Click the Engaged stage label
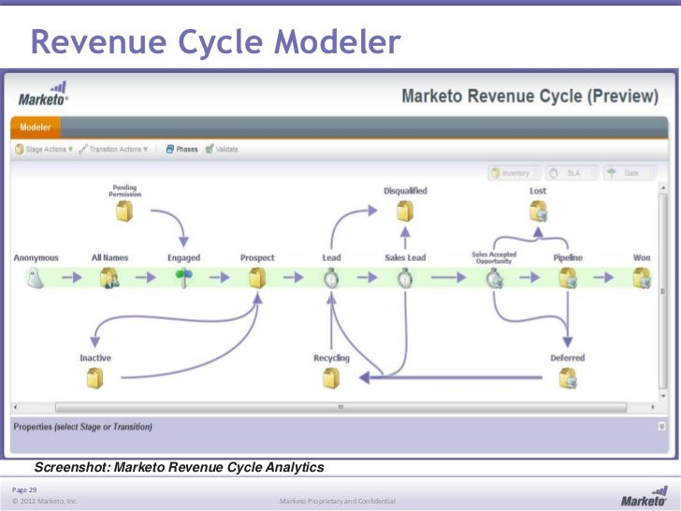Image resolution: width=681 pixels, height=511 pixels. coord(183,257)
